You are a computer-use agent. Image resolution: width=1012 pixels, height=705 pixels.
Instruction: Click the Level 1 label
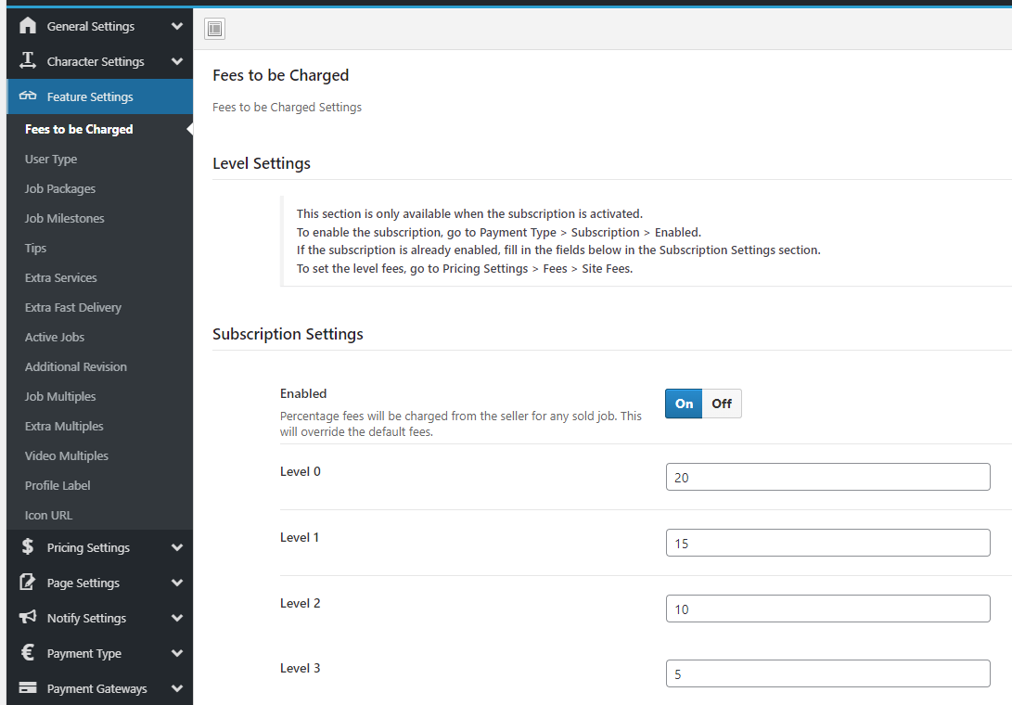[300, 537]
